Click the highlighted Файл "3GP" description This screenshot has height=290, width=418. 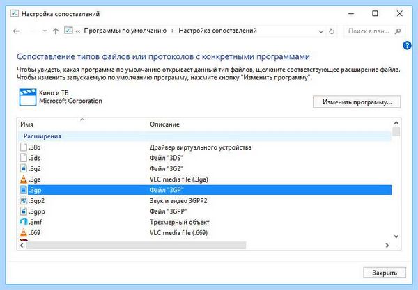click(167, 190)
